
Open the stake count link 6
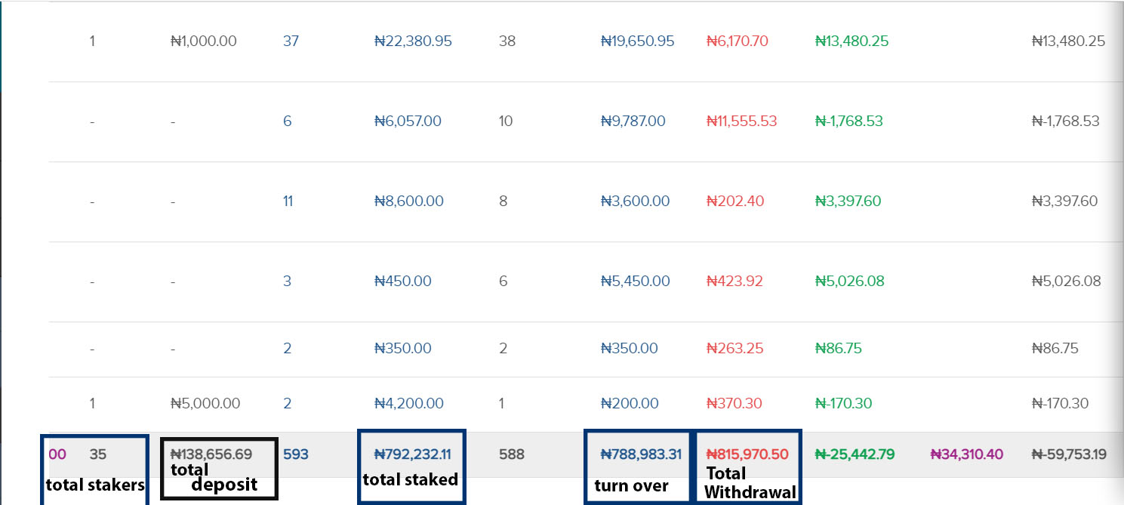pyautogui.click(x=287, y=122)
